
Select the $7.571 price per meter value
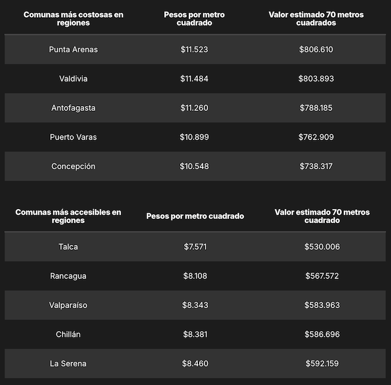point(195,247)
